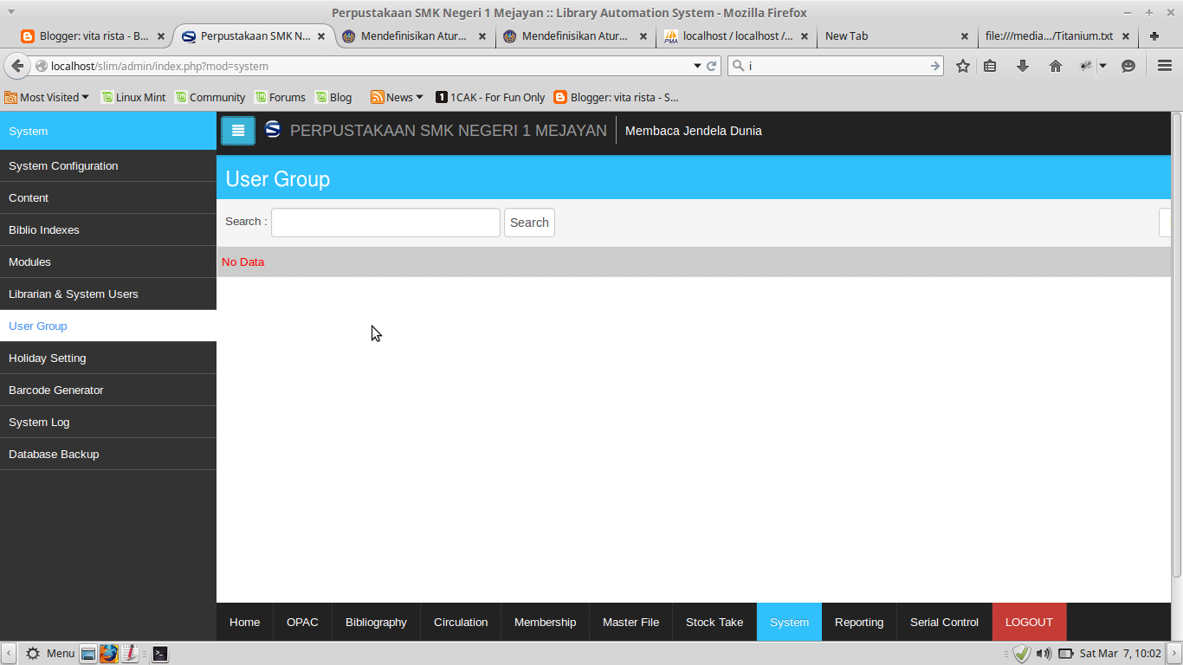
Task: Open the bookmarks clipboard icon in the toolbar
Action: pyautogui.click(x=990, y=65)
